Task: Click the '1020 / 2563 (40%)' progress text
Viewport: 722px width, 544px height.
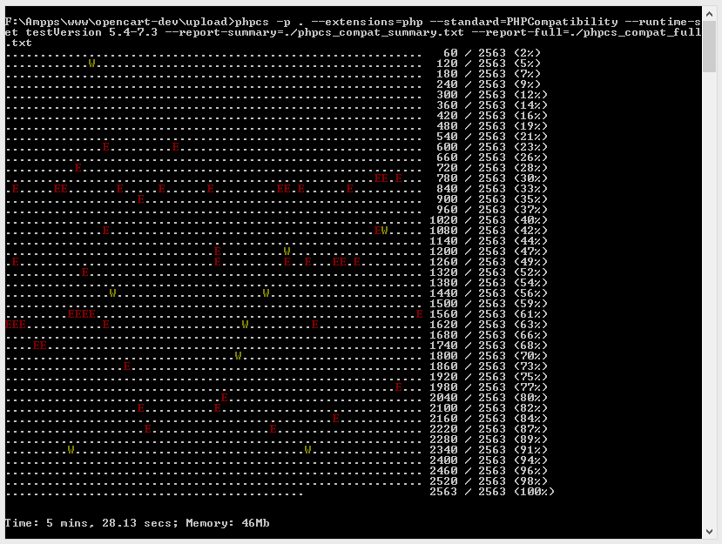Action: coord(489,220)
